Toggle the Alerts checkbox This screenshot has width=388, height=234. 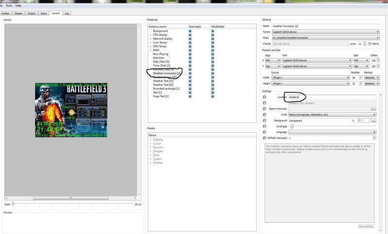click(370, 44)
